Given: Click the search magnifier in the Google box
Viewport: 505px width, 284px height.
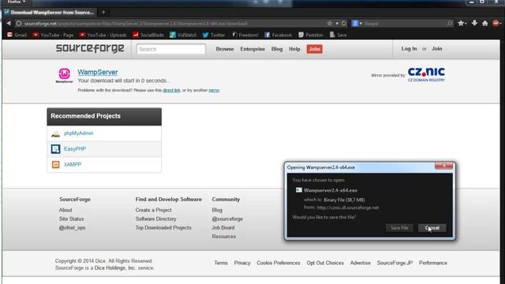Looking at the screenshot, I should coord(449,23).
